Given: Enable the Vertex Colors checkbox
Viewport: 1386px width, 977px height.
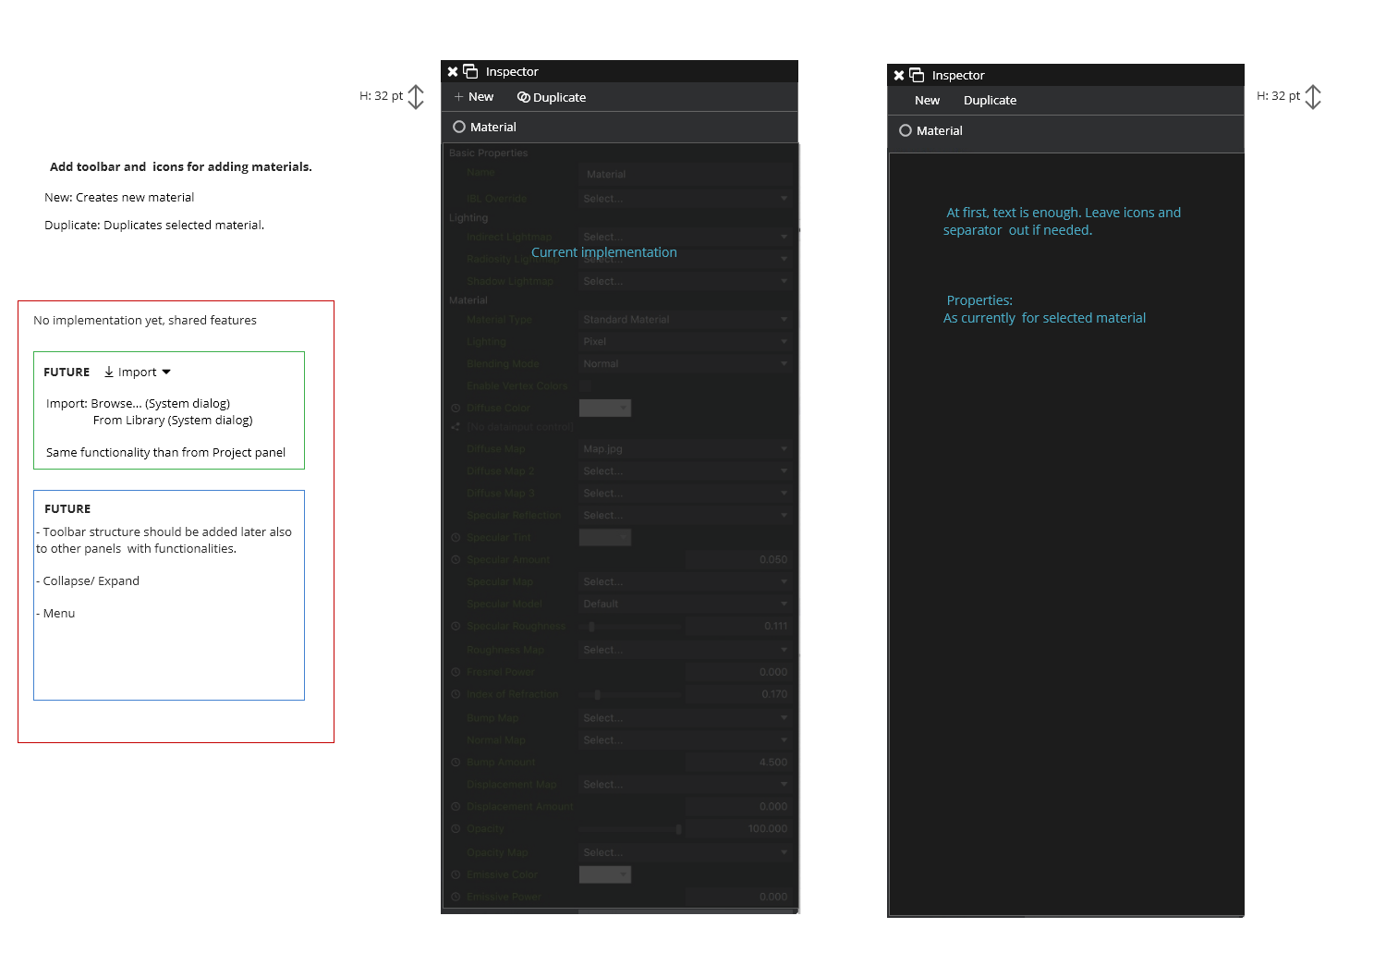Looking at the screenshot, I should point(586,385).
